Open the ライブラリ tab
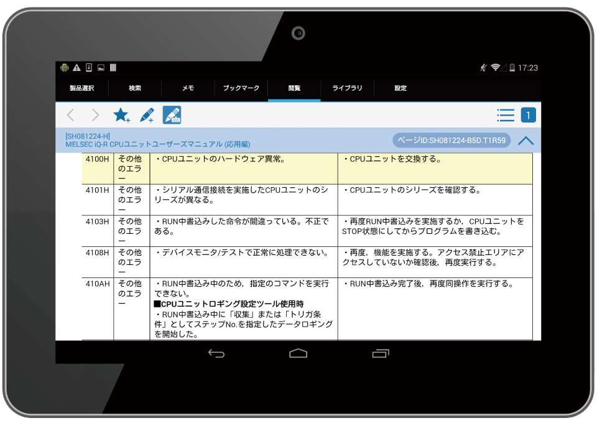Viewport: 597px width, 423px height. click(x=347, y=88)
